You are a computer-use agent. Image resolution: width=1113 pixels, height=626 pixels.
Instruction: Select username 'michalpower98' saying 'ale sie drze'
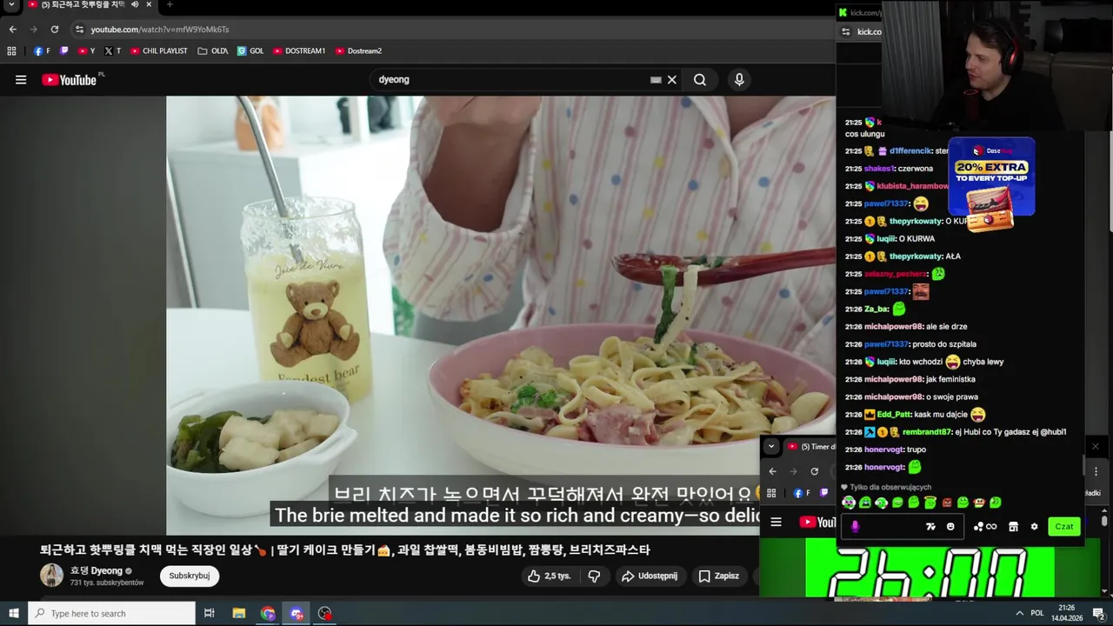tap(893, 326)
